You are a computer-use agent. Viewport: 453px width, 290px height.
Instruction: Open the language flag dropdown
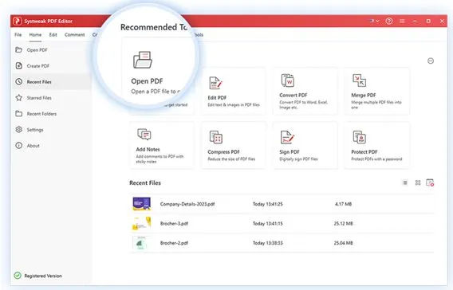(x=374, y=21)
